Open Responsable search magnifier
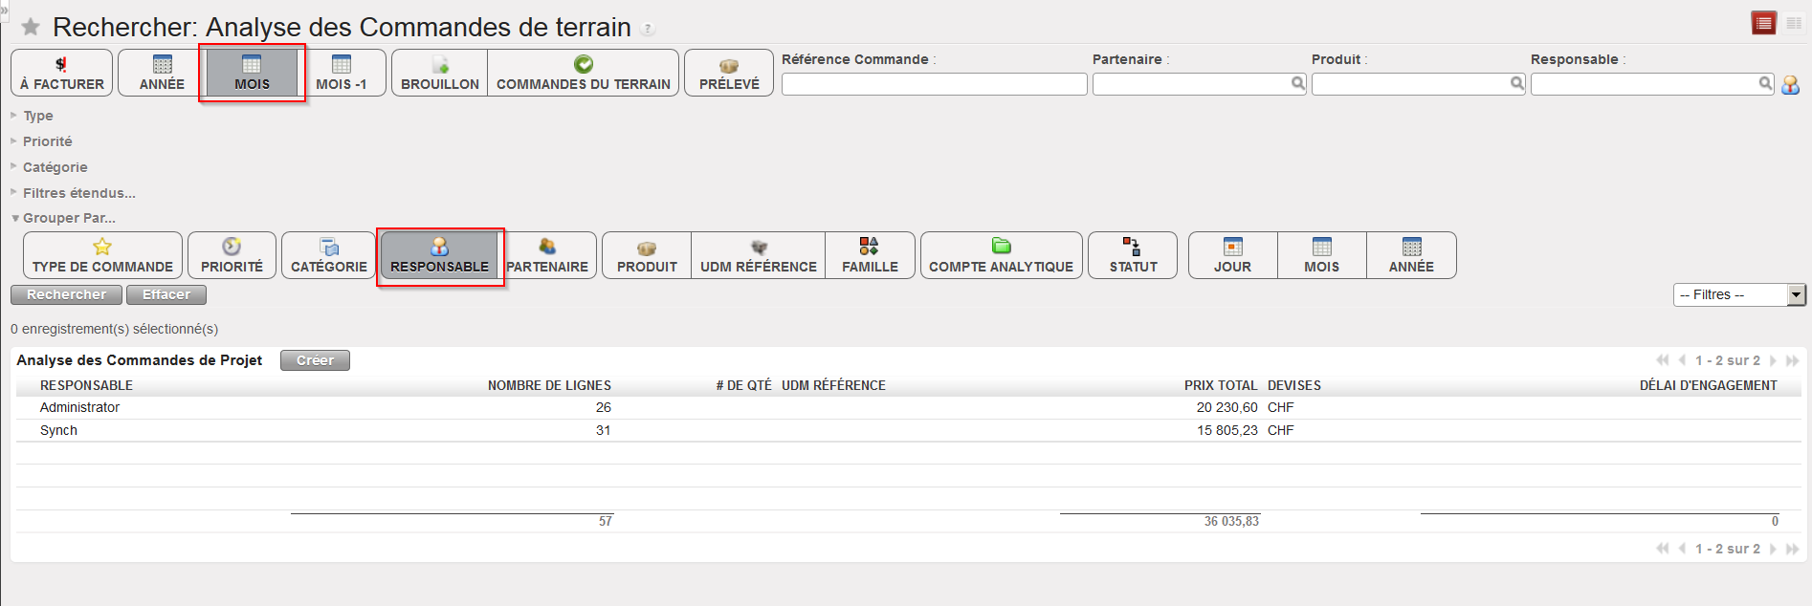The width and height of the screenshot is (1812, 606). pyautogui.click(x=1766, y=83)
